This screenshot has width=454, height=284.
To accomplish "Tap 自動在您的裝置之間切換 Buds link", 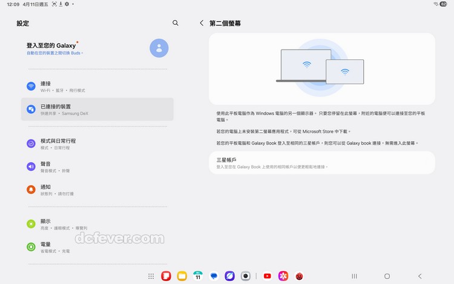I will [x=54, y=53].
